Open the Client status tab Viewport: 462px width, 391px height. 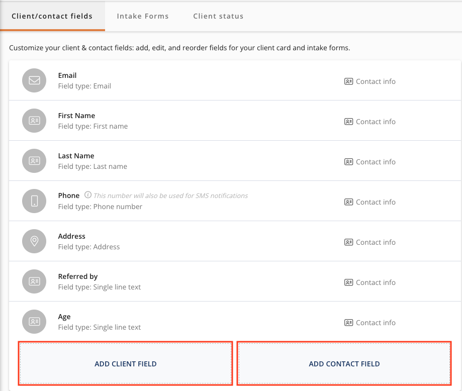(x=218, y=16)
